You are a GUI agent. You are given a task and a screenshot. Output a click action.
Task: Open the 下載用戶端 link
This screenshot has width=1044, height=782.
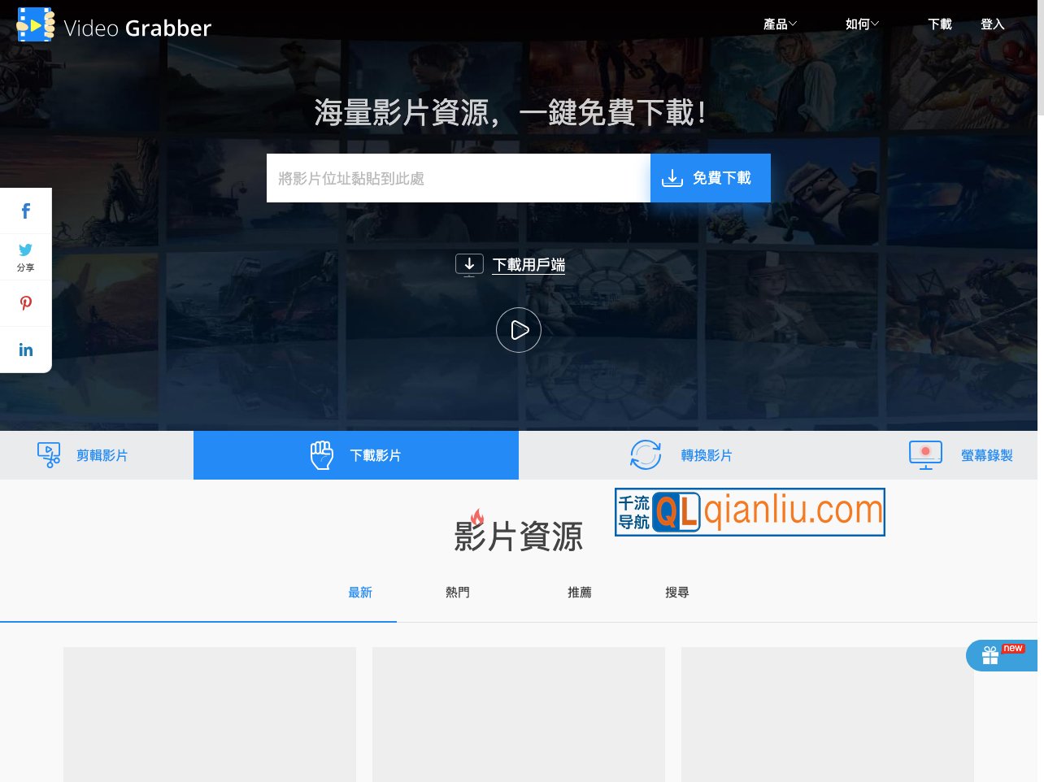click(529, 264)
